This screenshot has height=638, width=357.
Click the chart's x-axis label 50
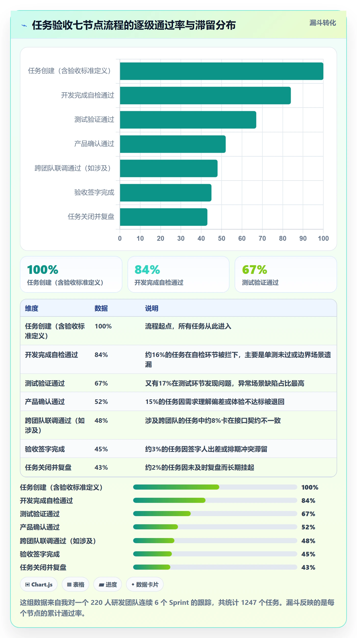coord(222,238)
